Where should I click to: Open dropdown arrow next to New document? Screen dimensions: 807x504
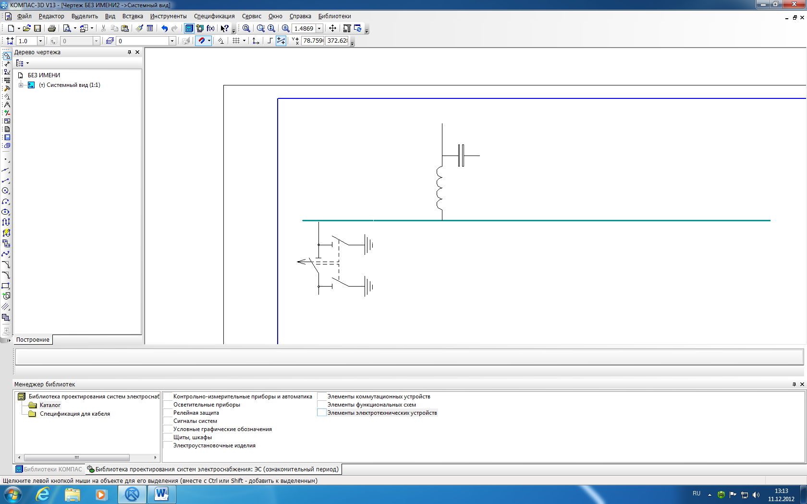19,28
